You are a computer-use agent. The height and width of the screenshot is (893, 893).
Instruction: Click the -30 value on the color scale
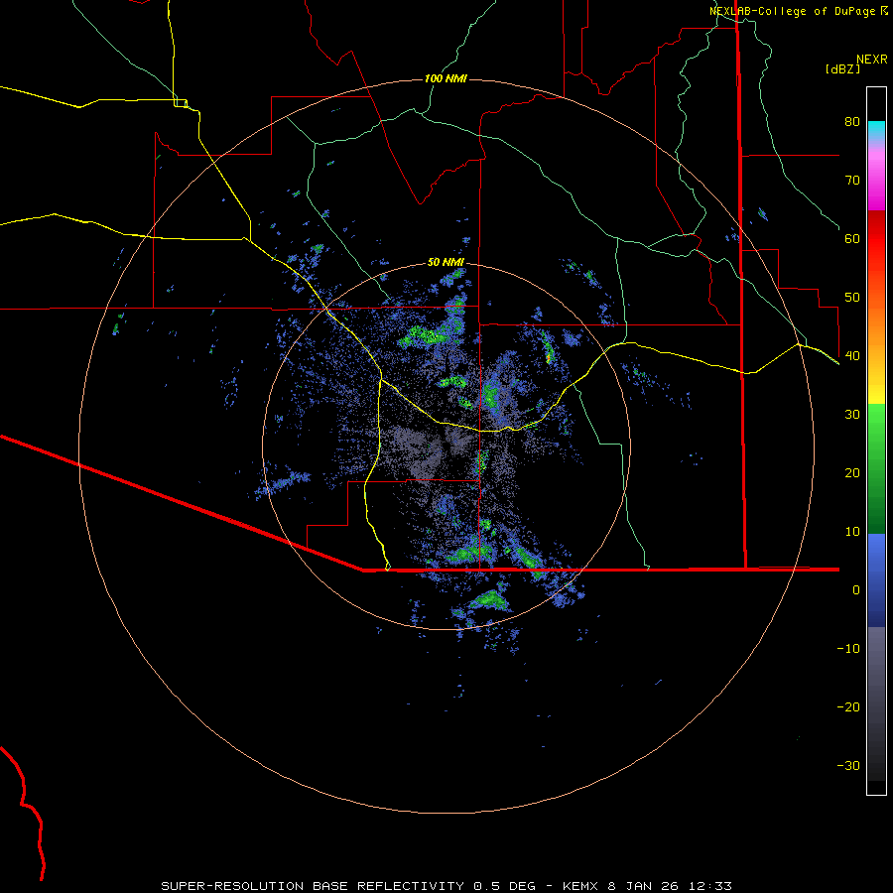(848, 766)
